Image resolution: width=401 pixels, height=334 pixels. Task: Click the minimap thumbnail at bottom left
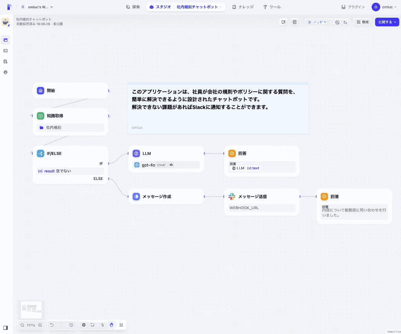pyautogui.click(x=31, y=309)
